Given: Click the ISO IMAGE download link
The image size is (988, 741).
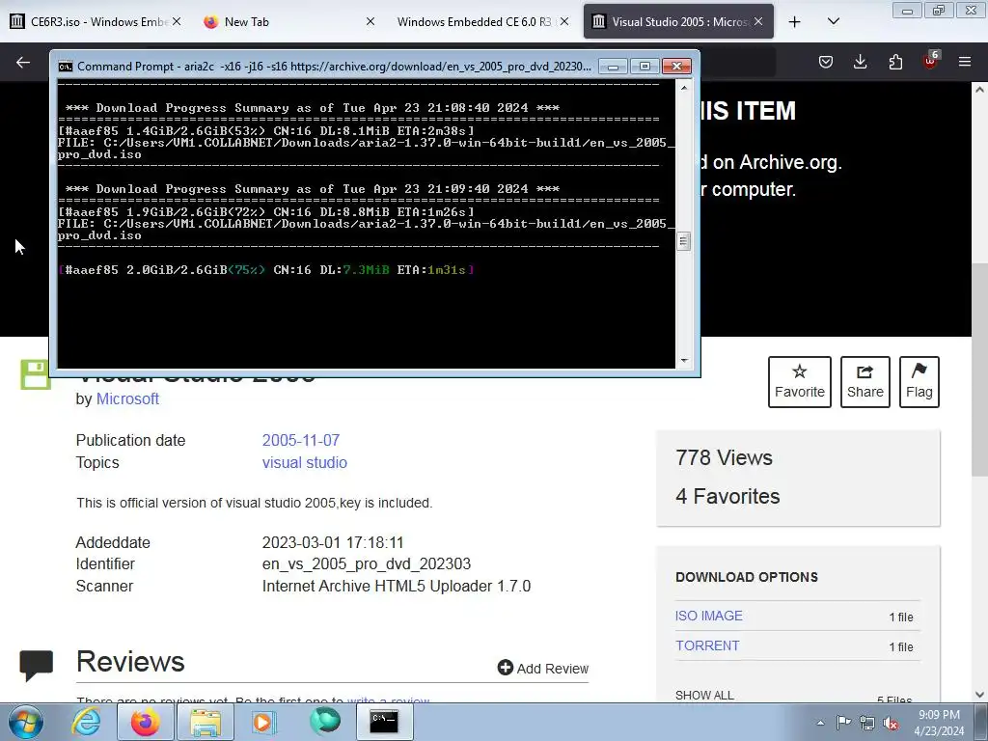Looking at the screenshot, I should point(709,616).
